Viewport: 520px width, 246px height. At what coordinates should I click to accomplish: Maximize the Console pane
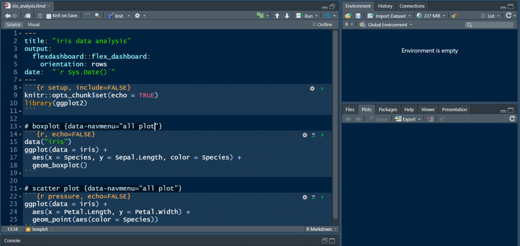click(x=332, y=241)
